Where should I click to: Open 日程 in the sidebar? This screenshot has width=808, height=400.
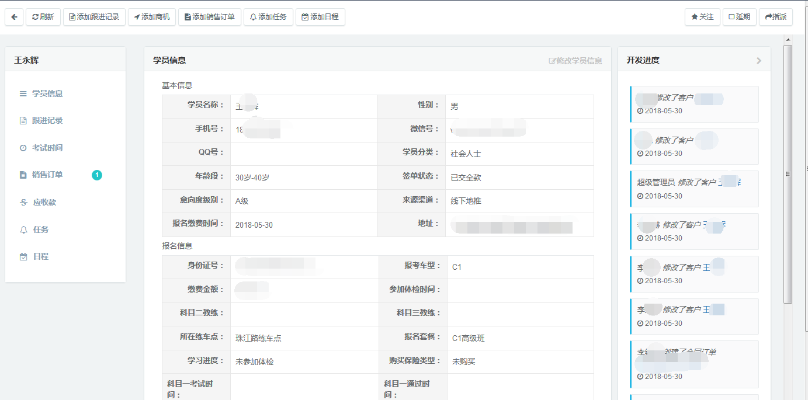click(41, 256)
